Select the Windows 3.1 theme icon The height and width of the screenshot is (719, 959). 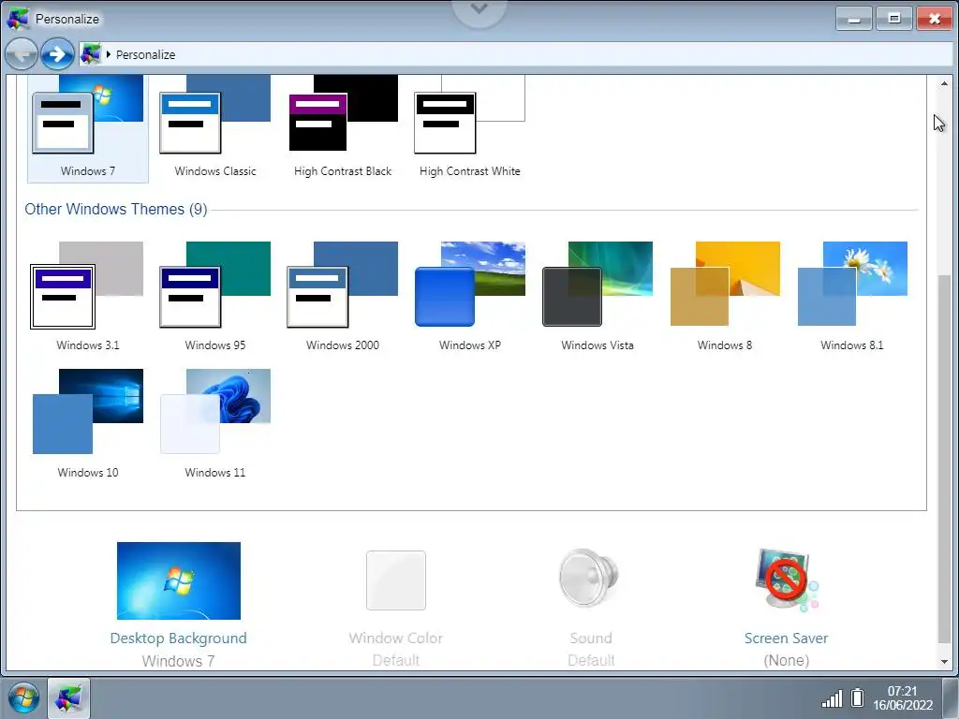point(87,286)
